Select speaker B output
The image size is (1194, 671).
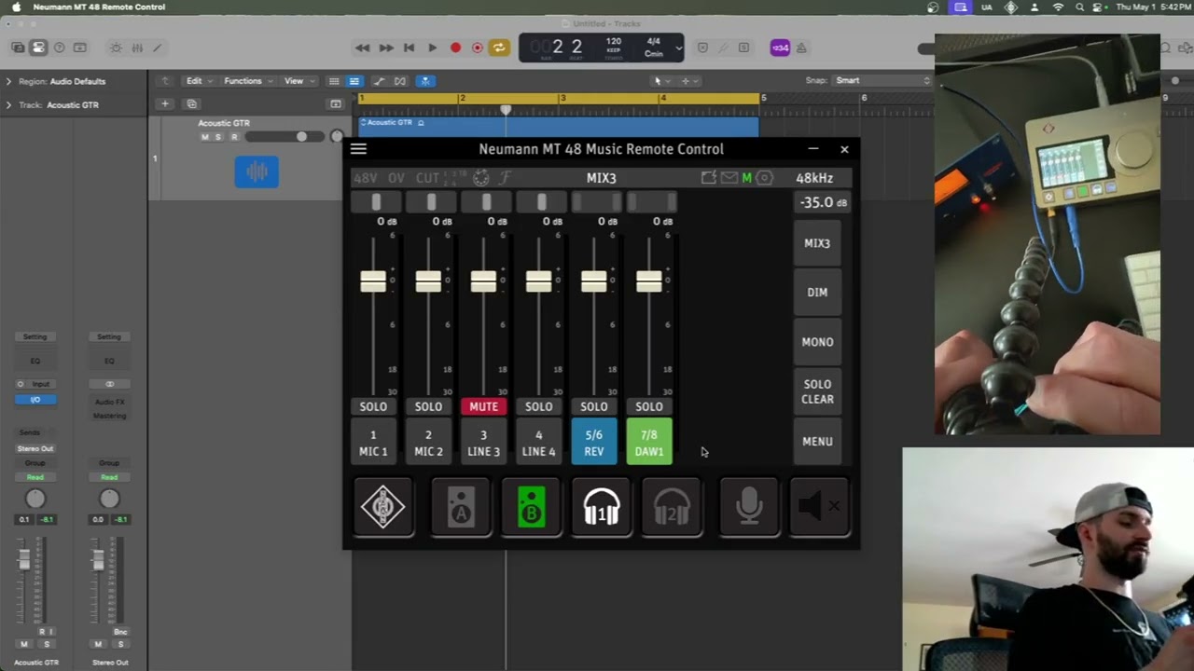point(531,507)
